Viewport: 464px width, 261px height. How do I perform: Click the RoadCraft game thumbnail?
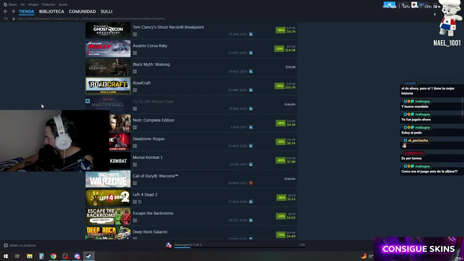coord(108,86)
